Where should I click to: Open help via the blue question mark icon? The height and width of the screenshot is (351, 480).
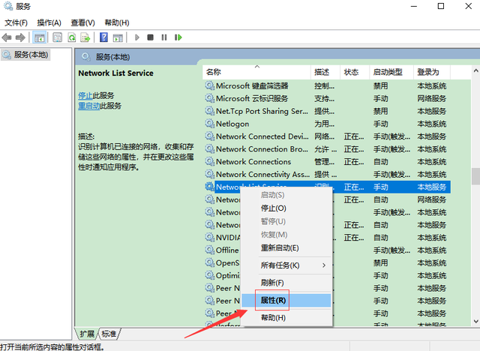(103, 37)
